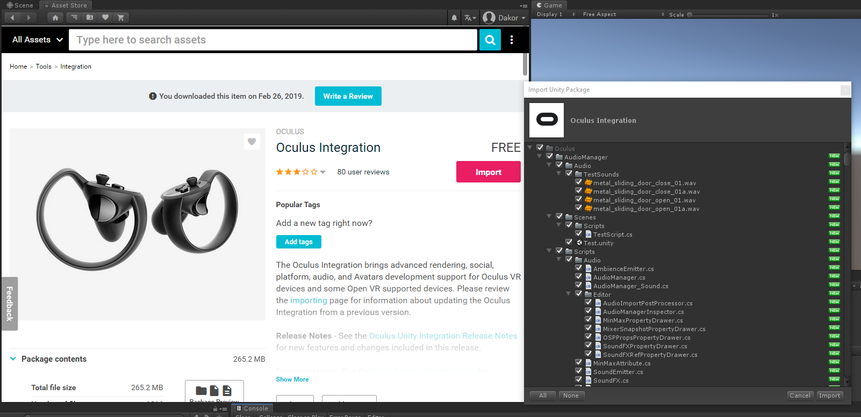This screenshot has height=417, width=861.
Task: Open the All Assets category dropdown
Action: coord(38,40)
